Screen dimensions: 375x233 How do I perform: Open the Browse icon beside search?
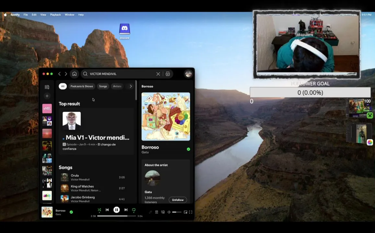point(168,74)
